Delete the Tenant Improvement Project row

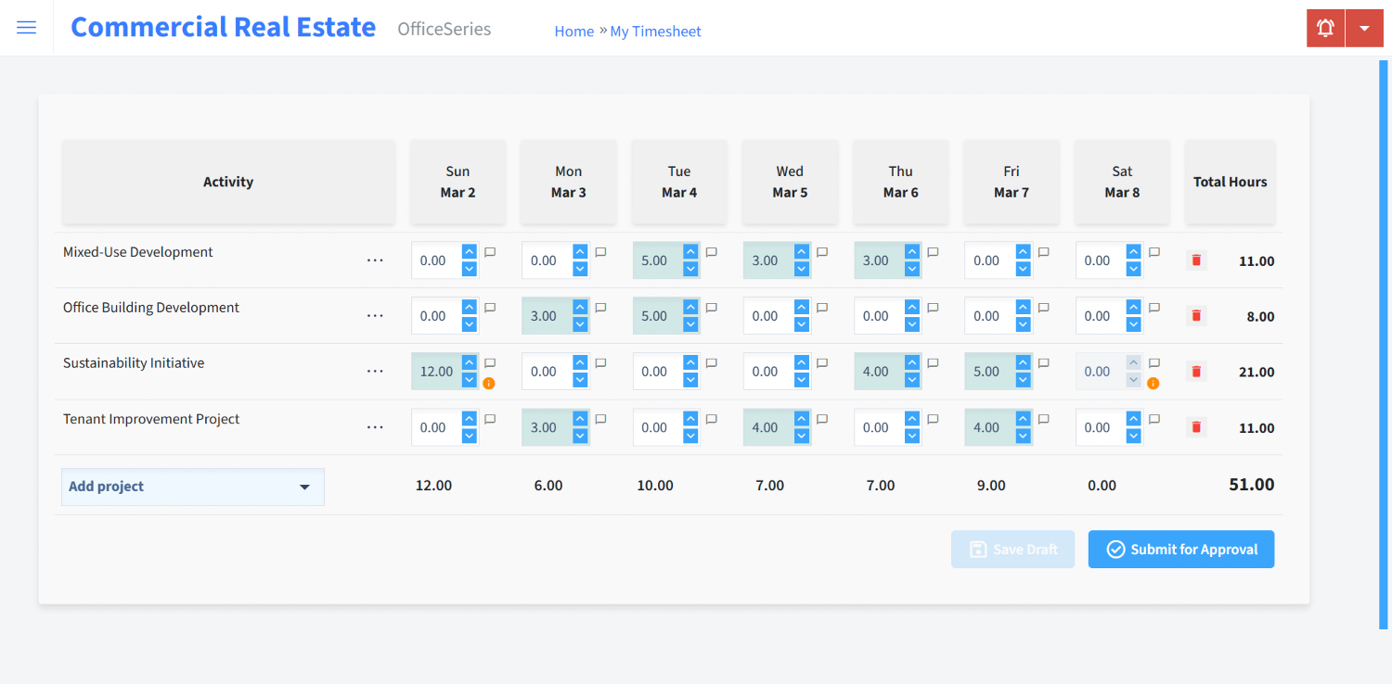pyautogui.click(x=1195, y=427)
